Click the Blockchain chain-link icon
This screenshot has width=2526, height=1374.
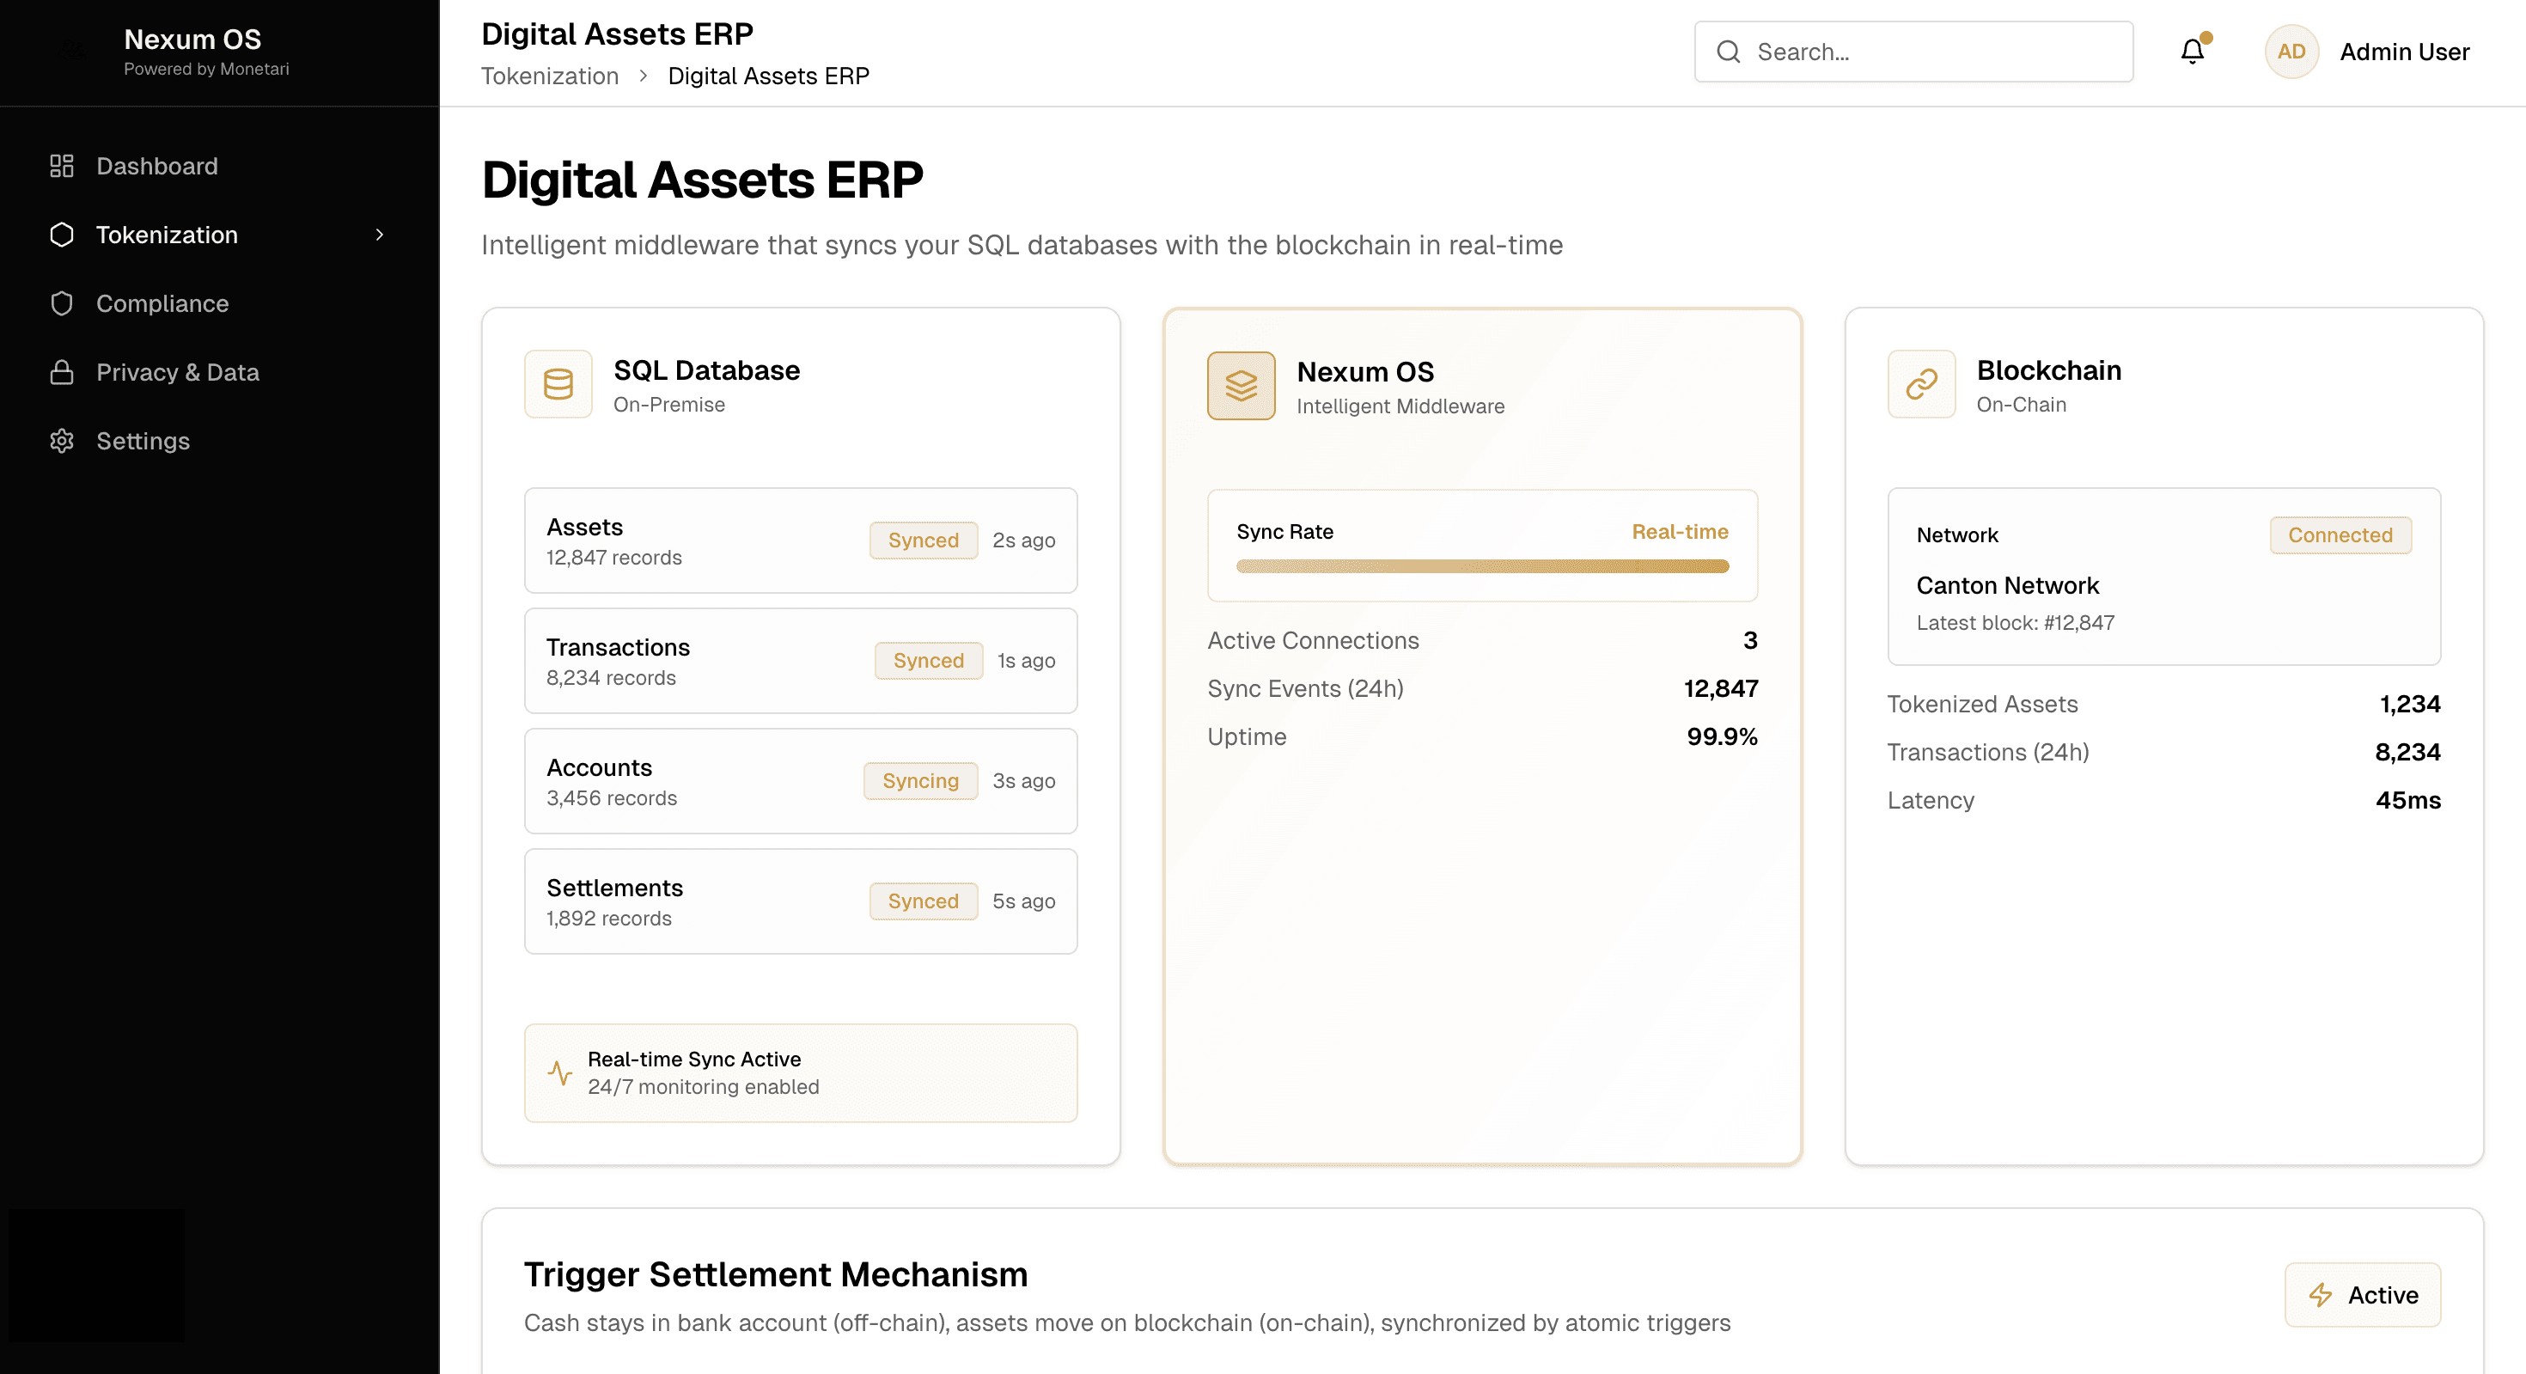coord(1920,384)
